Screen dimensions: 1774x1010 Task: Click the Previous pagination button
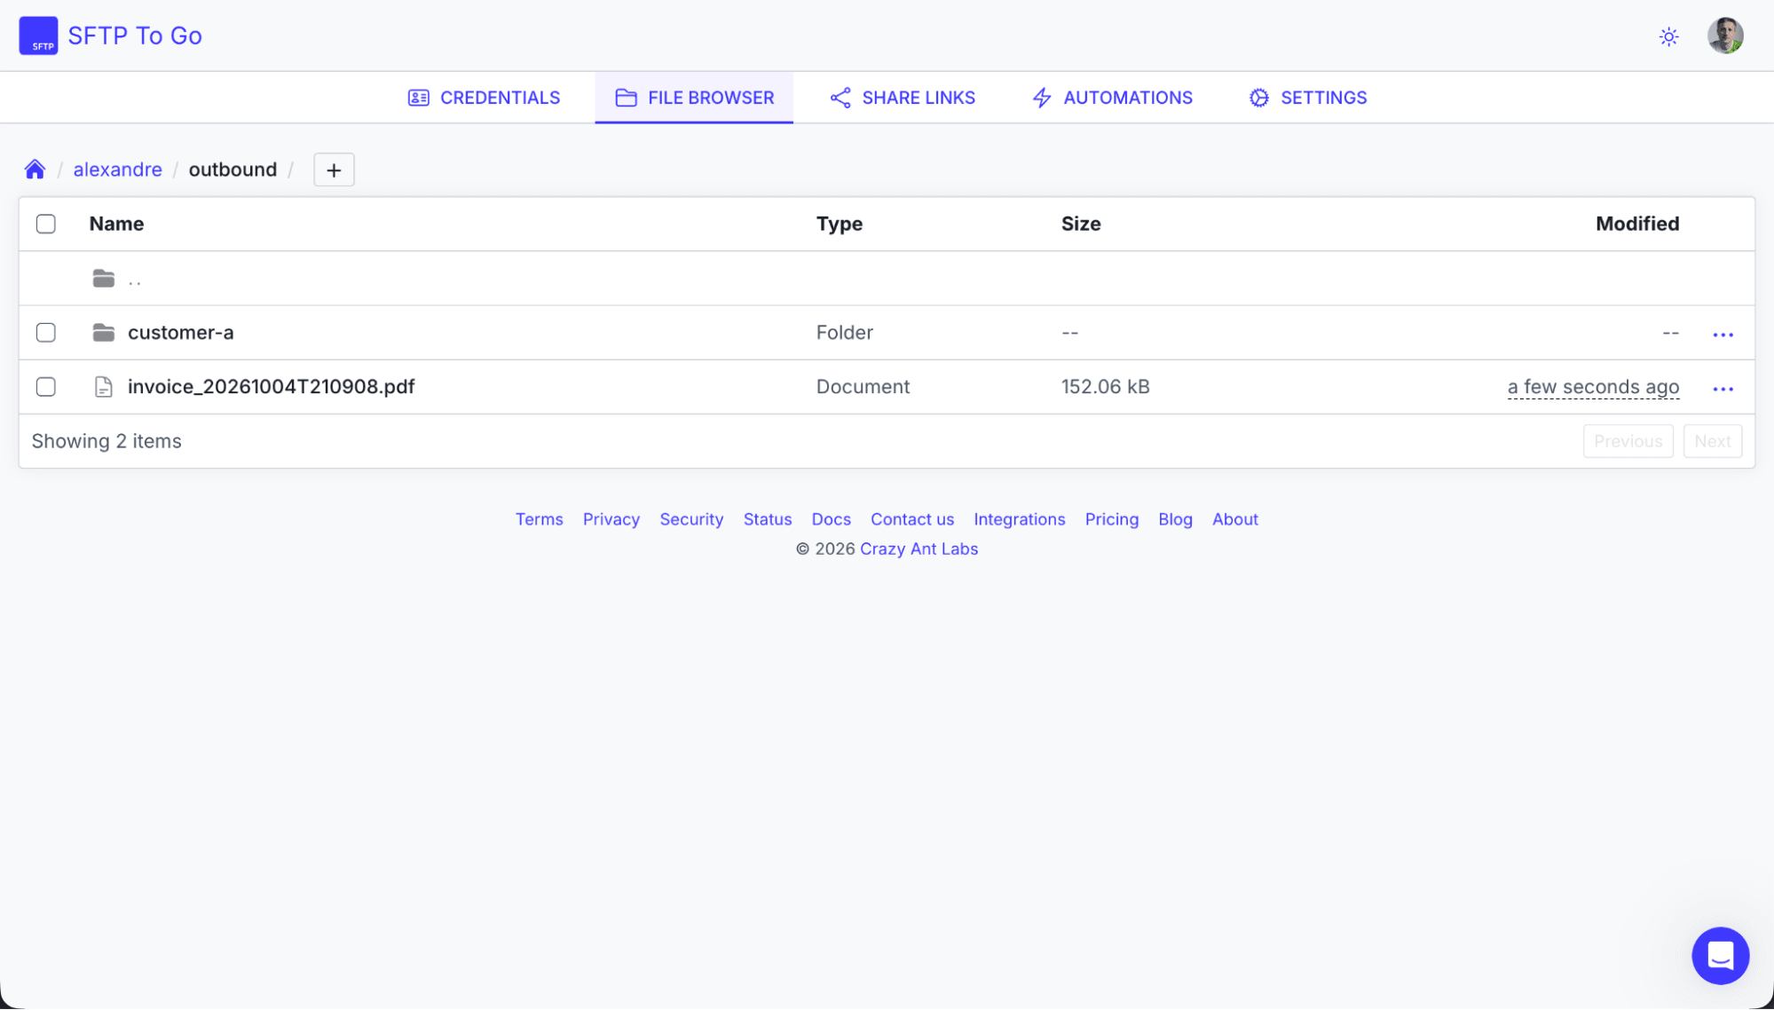coord(1628,441)
